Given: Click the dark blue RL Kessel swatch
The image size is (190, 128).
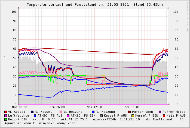Looking at the screenshot, I should [x=32, y=112].
